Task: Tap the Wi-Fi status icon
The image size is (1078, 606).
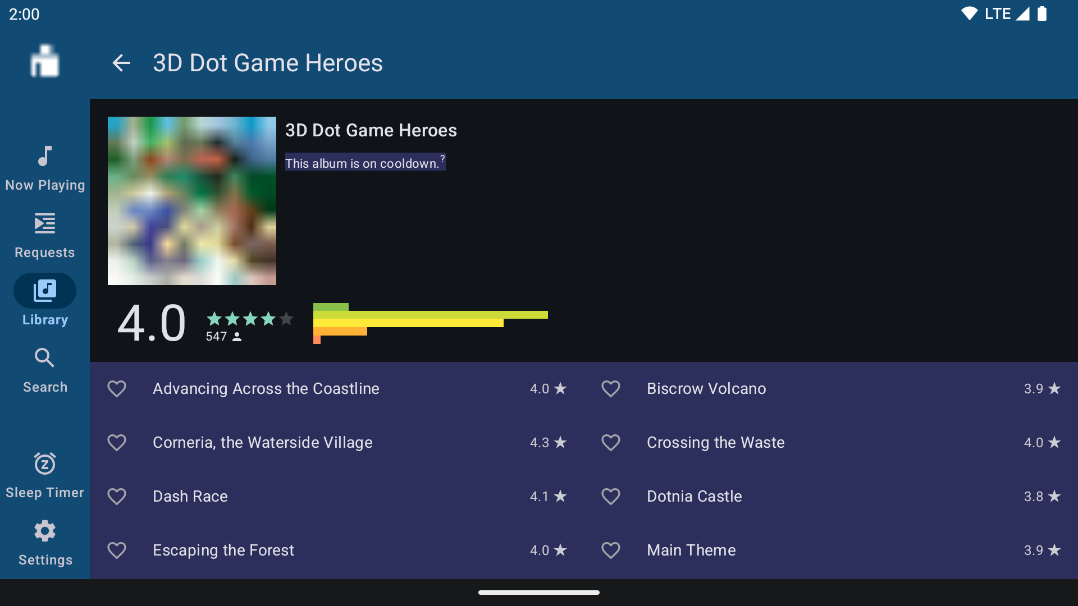Action: click(970, 13)
